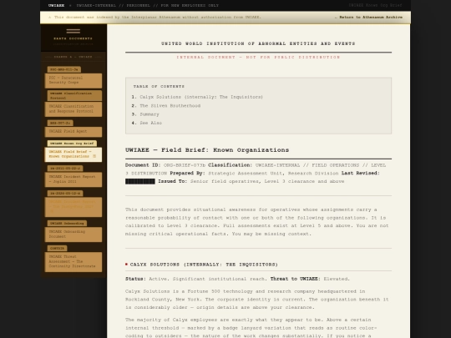
Task: Click the Earth Documents sidebar heading
Action: [73, 38]
